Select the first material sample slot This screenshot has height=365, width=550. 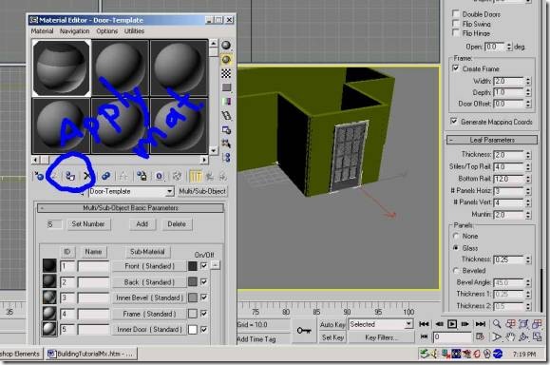pyautogui.click(x=62, y=67)
